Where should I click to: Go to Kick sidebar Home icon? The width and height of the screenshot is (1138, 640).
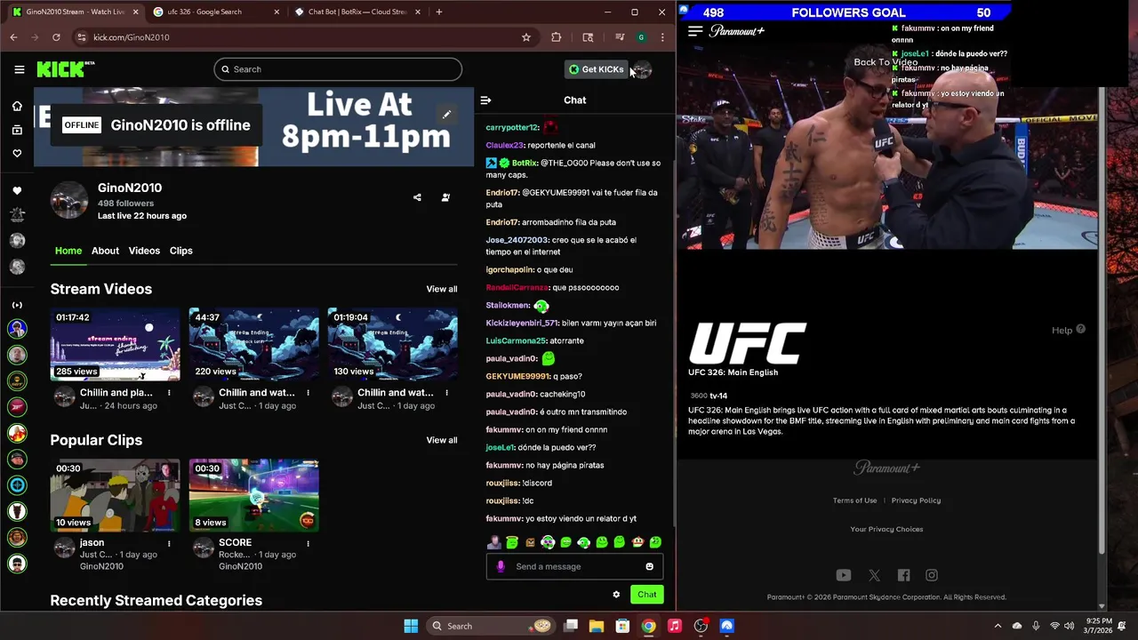[17, 106]
